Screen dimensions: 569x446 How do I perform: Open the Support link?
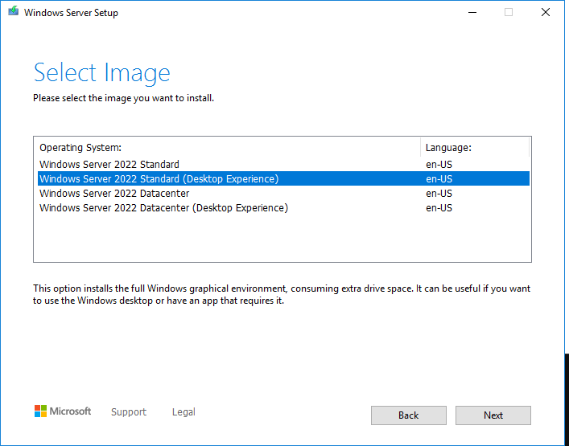[129, 412]
